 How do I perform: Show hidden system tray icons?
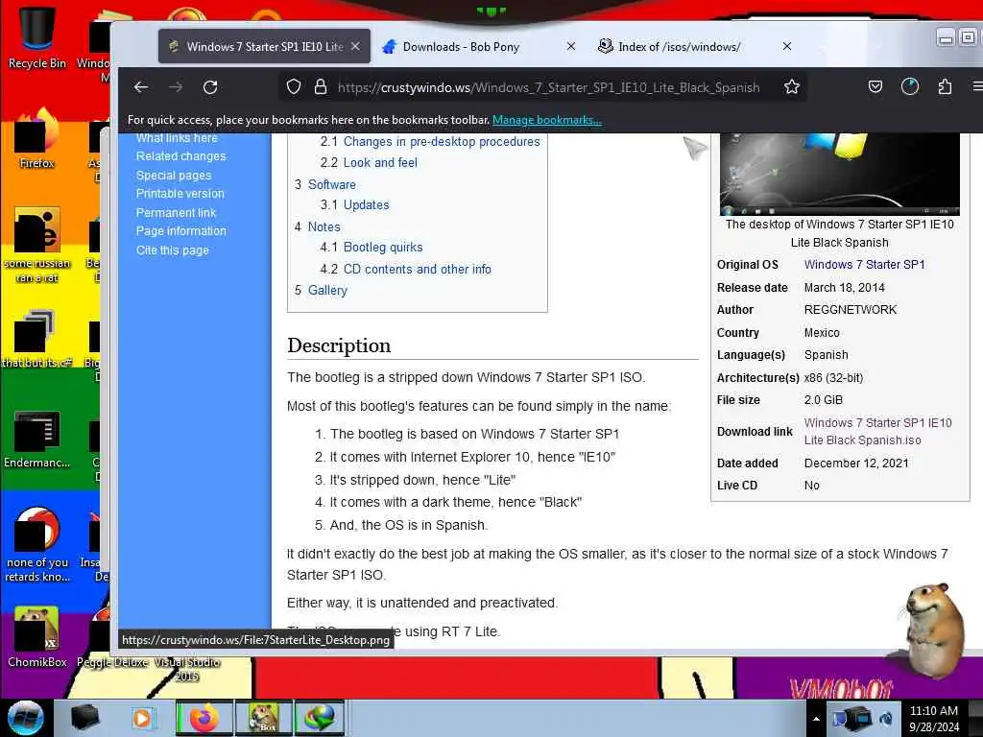click(816, 719)
